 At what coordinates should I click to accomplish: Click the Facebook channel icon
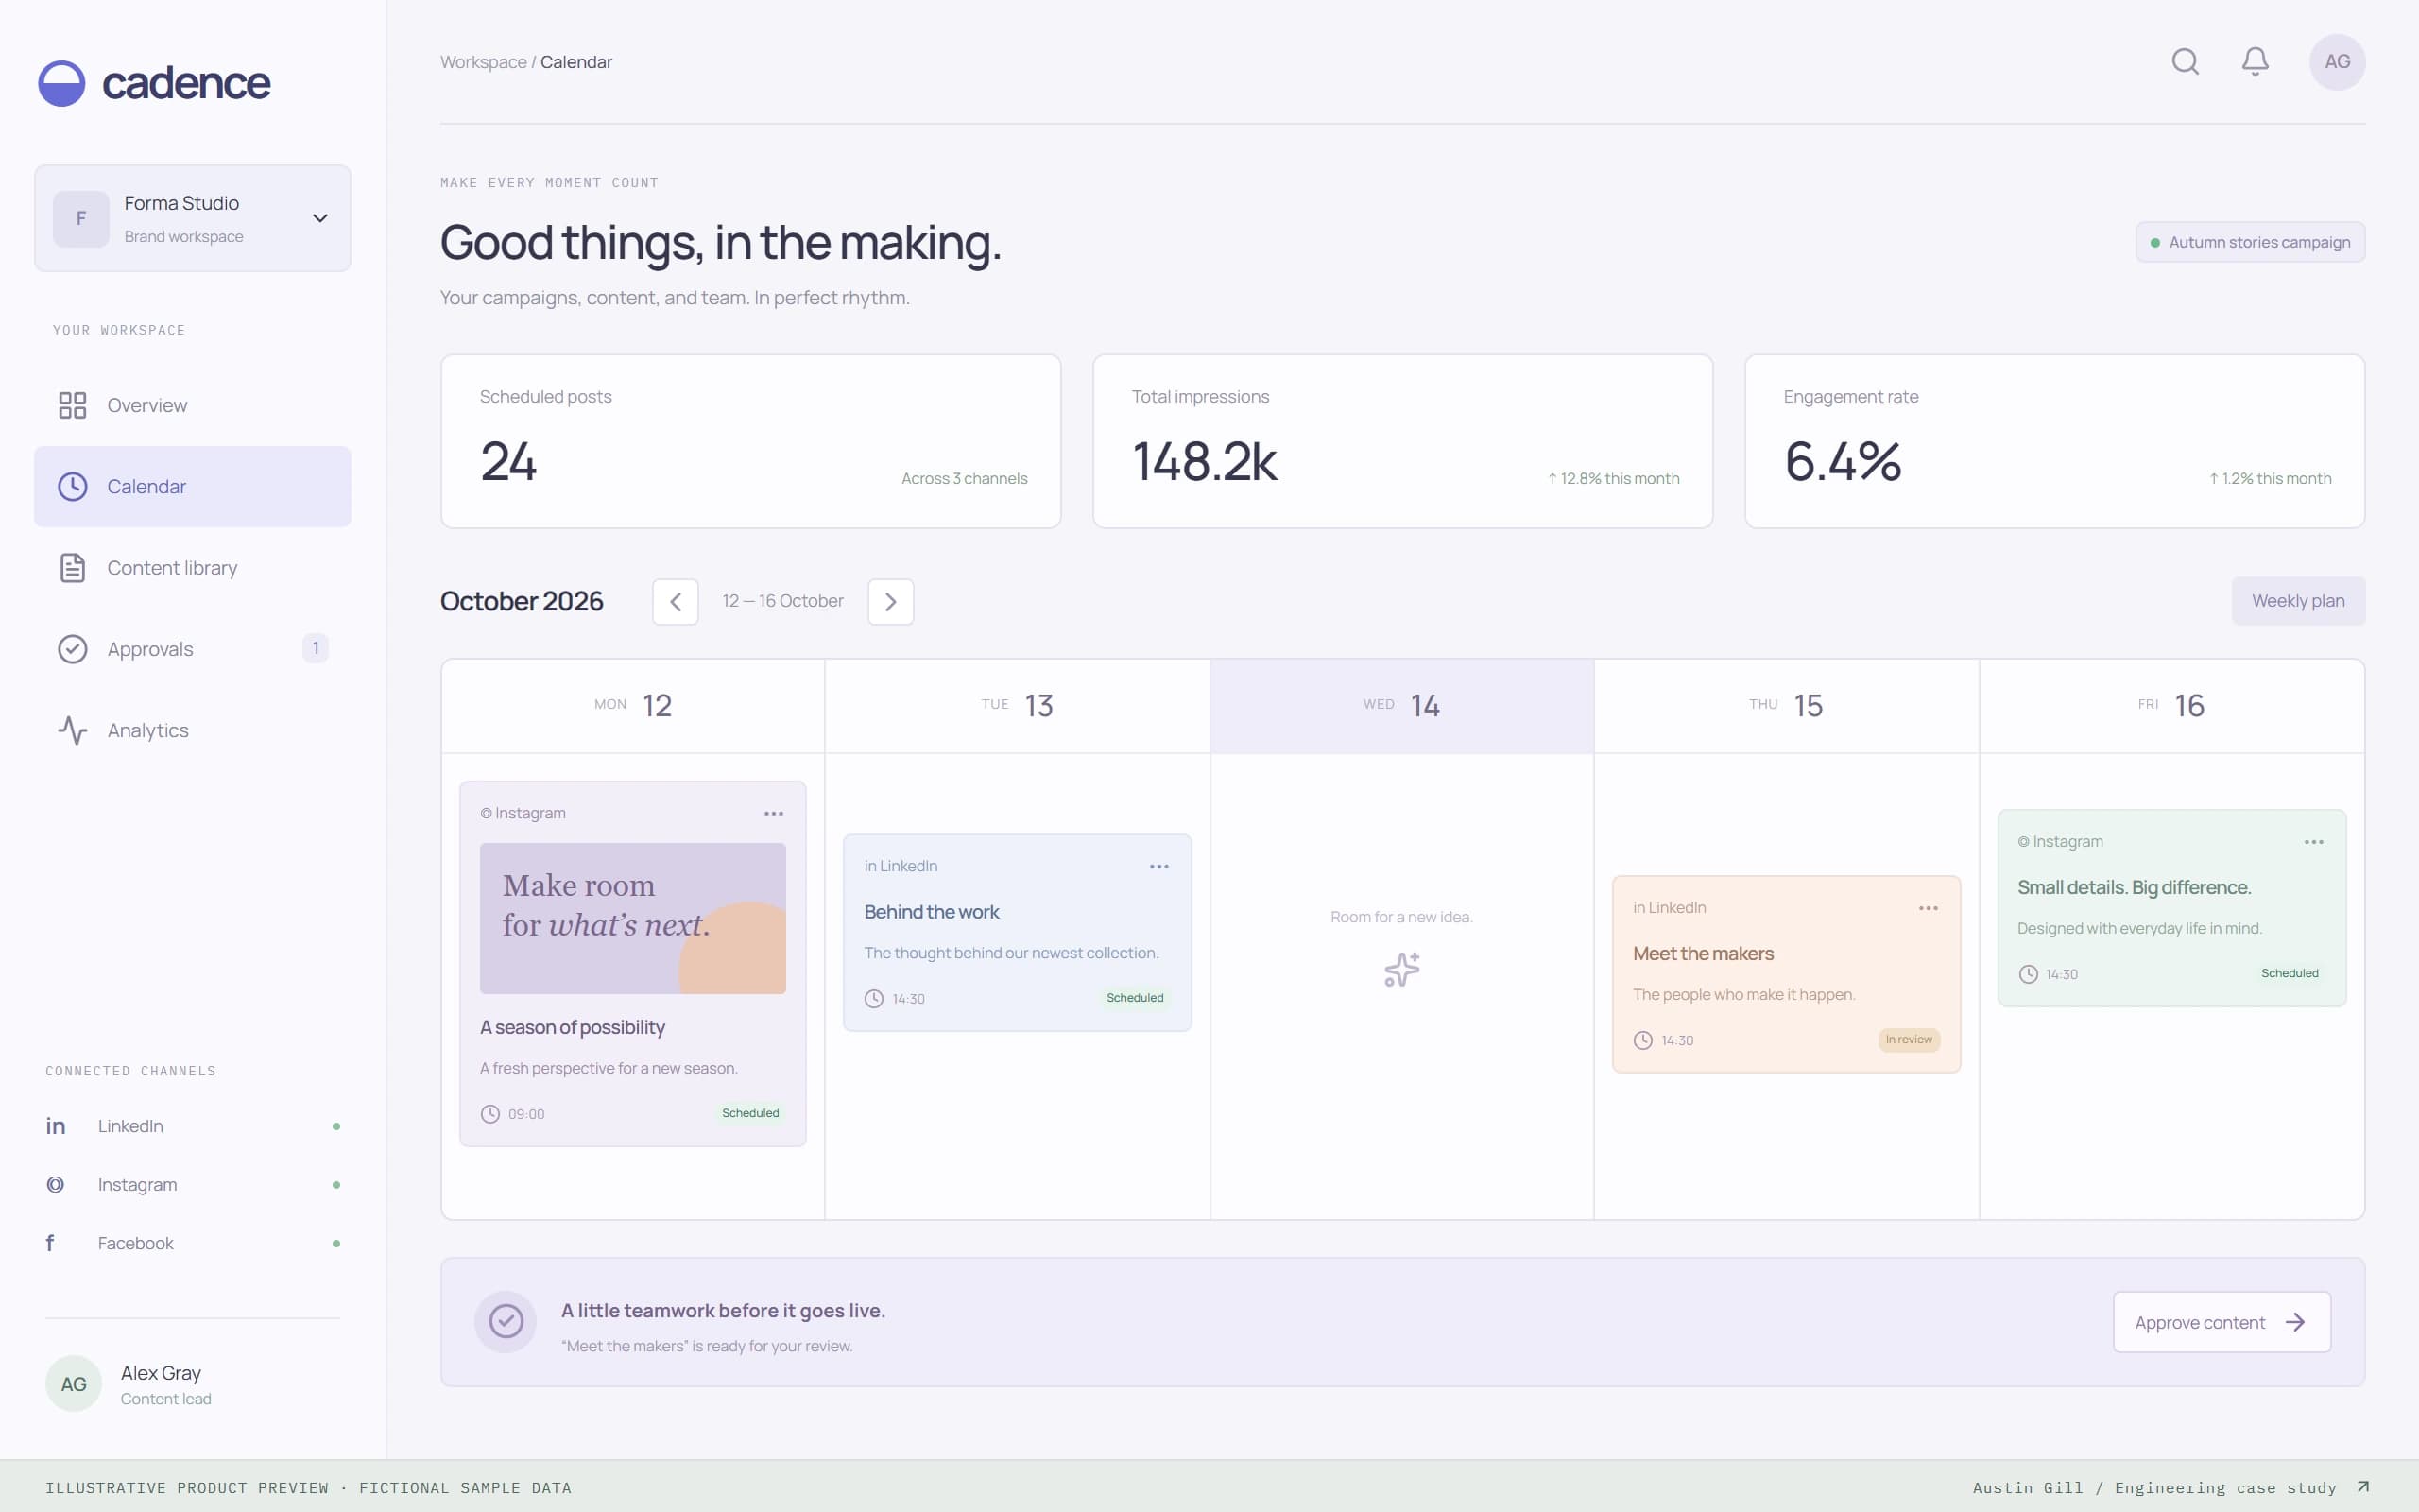click(x=50, y=1243)
